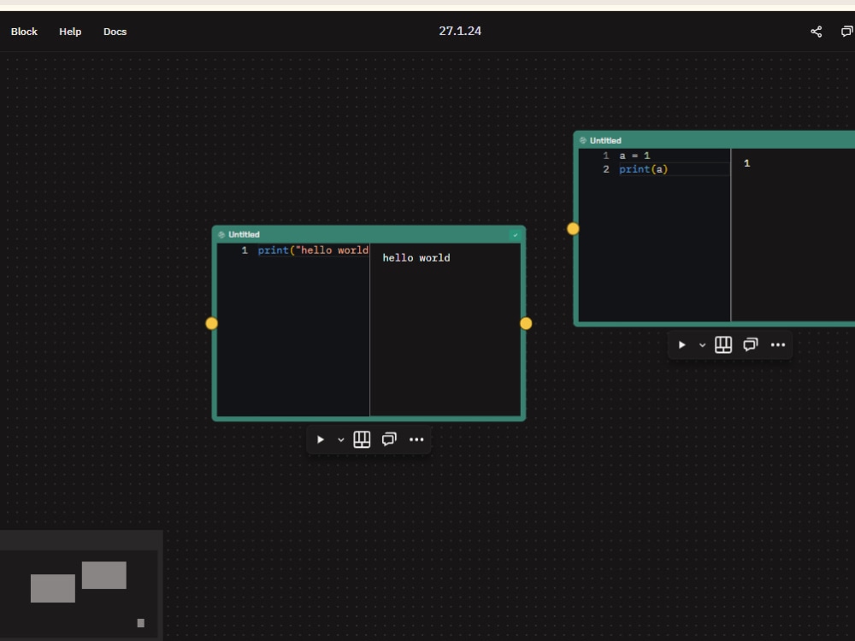Open the Docs menu
Screen dimensions: 855x641
115,32
